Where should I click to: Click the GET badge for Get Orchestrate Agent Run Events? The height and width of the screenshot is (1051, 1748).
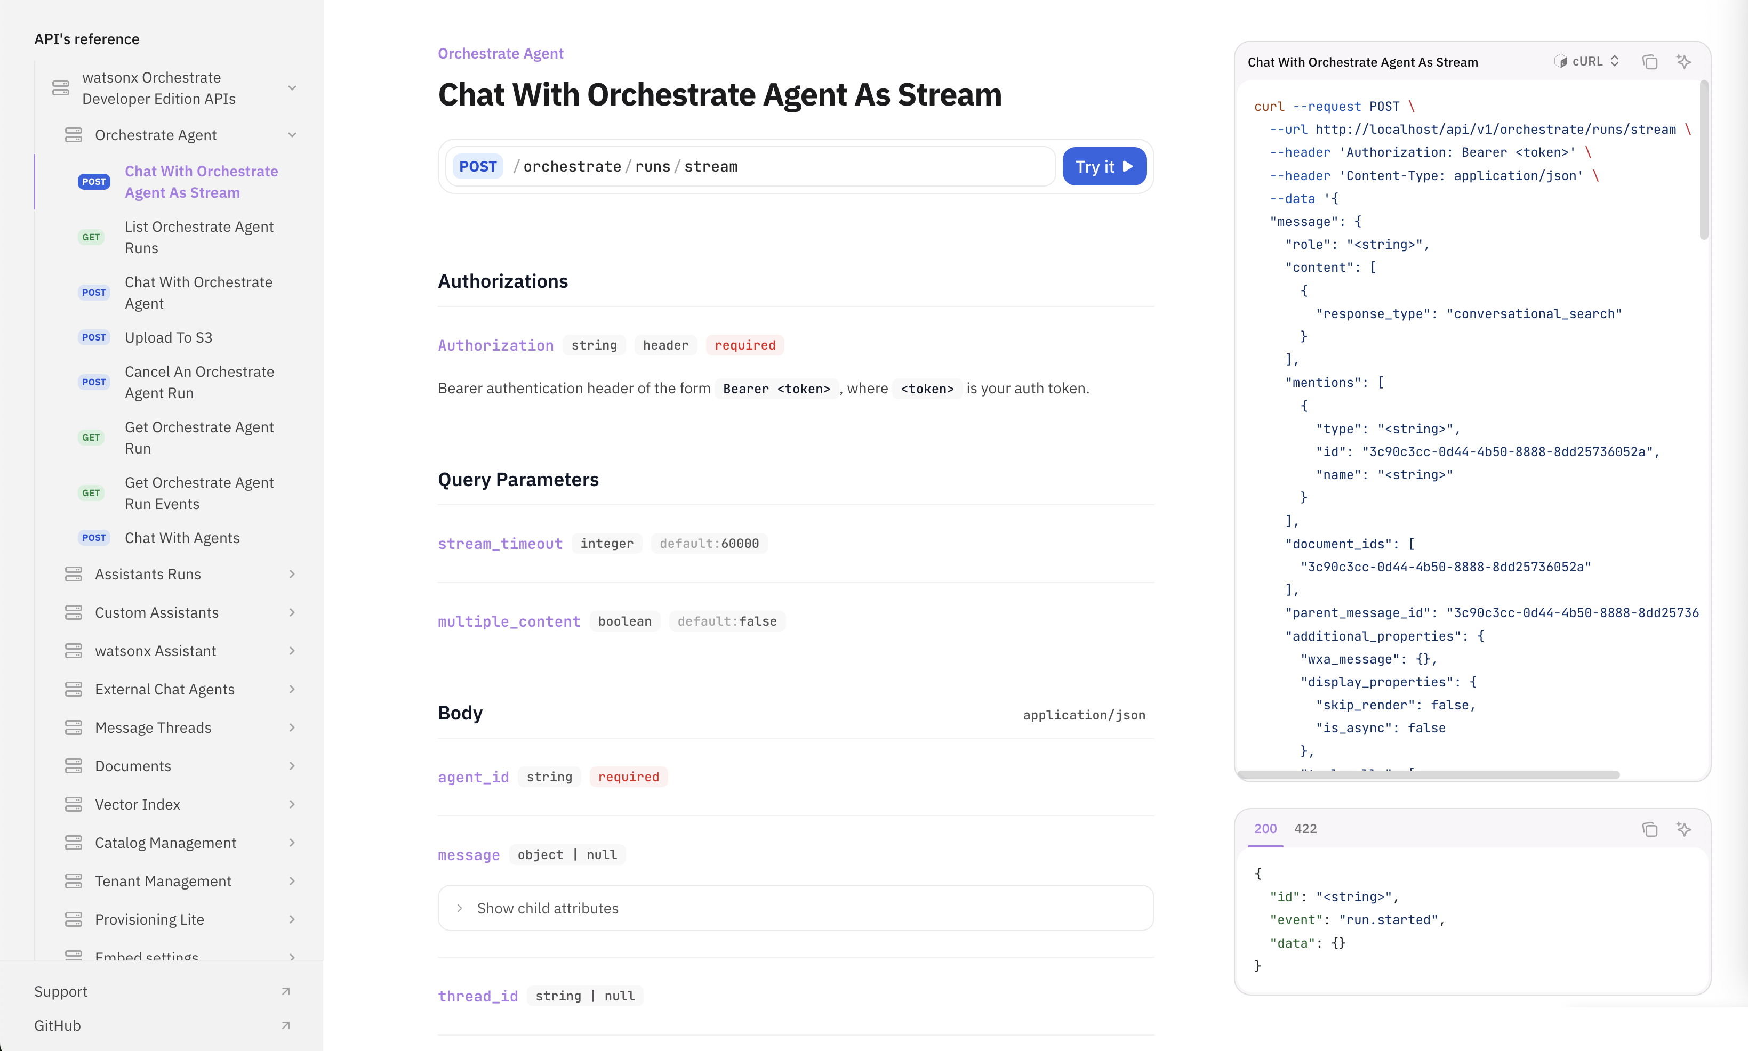(91, 493)
